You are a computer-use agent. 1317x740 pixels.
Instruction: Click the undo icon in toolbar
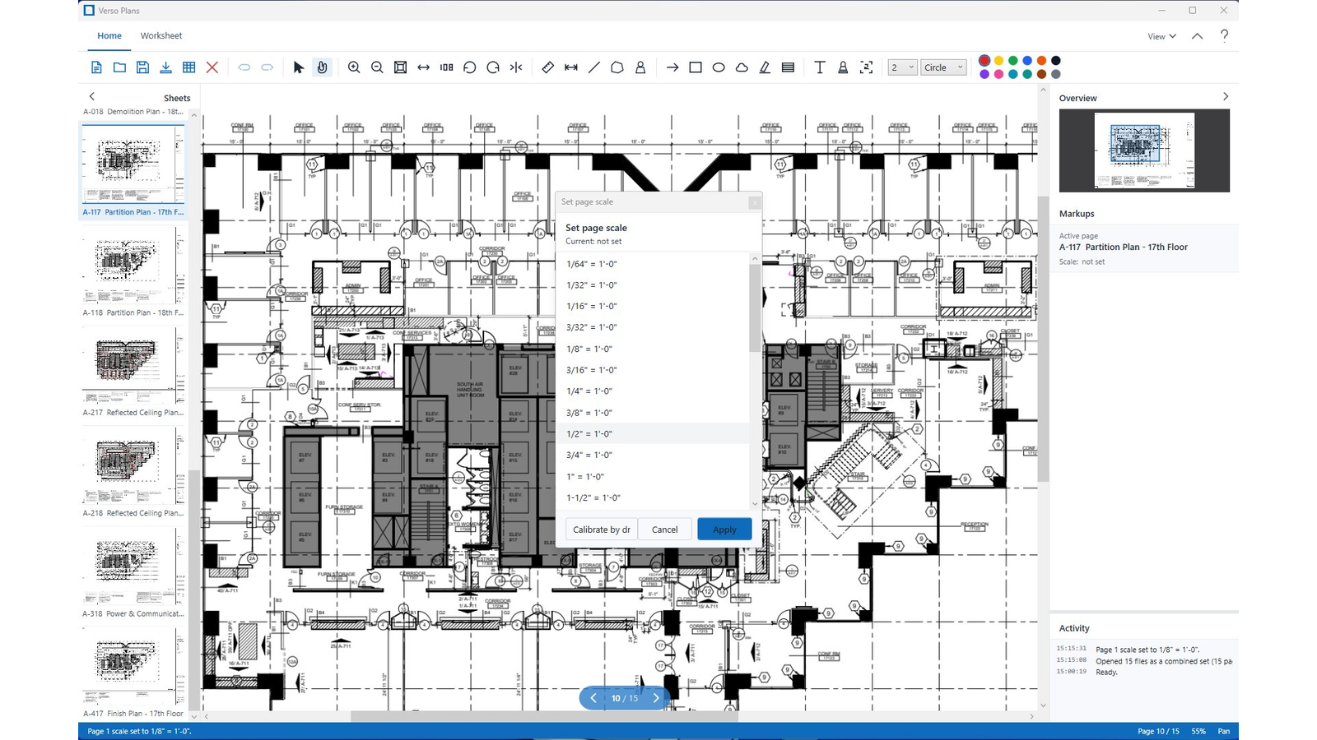point(244,67)
